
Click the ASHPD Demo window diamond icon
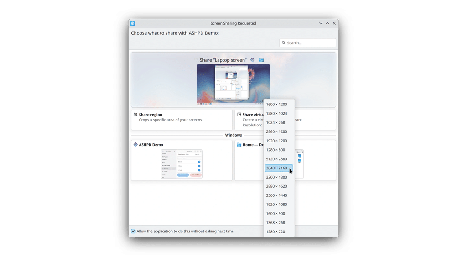[x=135, y=145]
